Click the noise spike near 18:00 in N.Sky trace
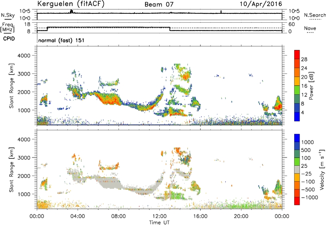326x225 pixels. [x=221, y=12]
